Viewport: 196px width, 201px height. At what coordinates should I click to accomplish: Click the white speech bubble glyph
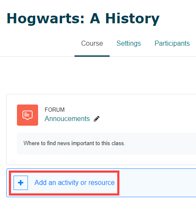pos(28,115)
